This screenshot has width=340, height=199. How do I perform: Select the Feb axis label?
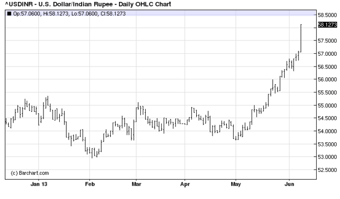pyautogui.click(x=90, y=184)
